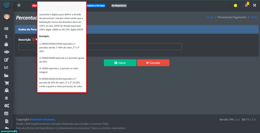Image resolution: width=260 pixels, height=133 pixels.
Task: Open the shopping cart sidebar menu
Action: [6, 83]
